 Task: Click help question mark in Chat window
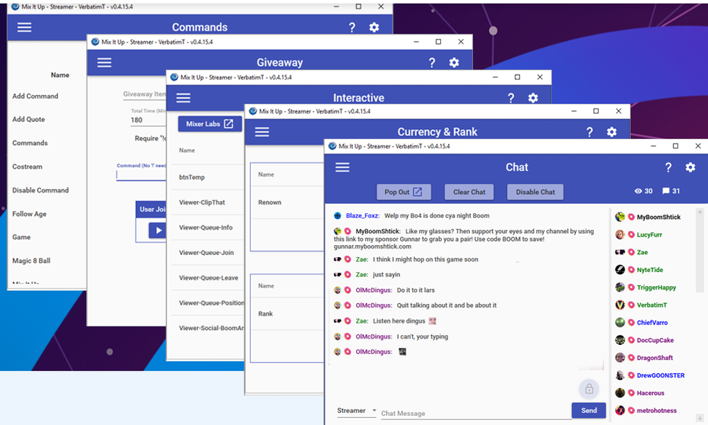[668, 168]
